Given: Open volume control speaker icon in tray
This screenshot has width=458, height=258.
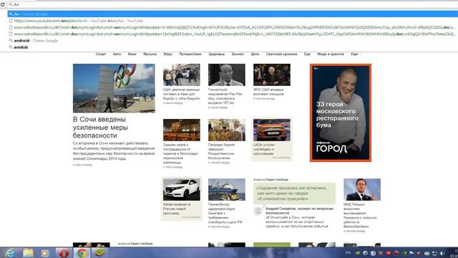Looking at the screenshot, I should 442,253.
